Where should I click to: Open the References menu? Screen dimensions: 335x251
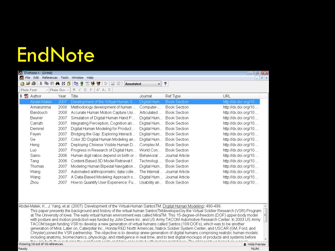[x=50, y=78]
